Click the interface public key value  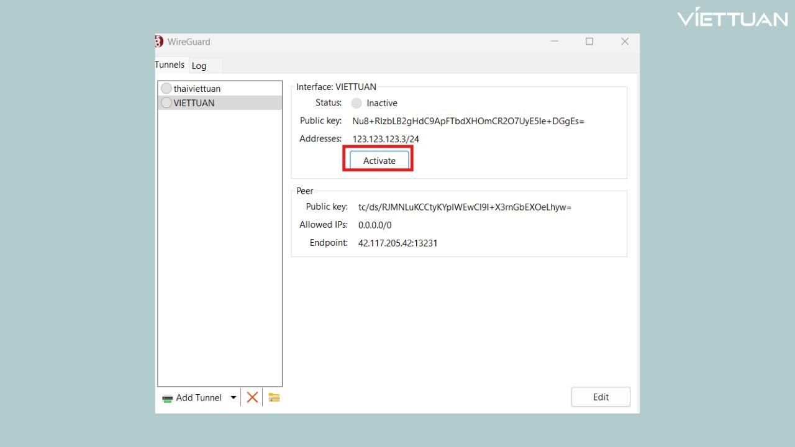(468, 121)
